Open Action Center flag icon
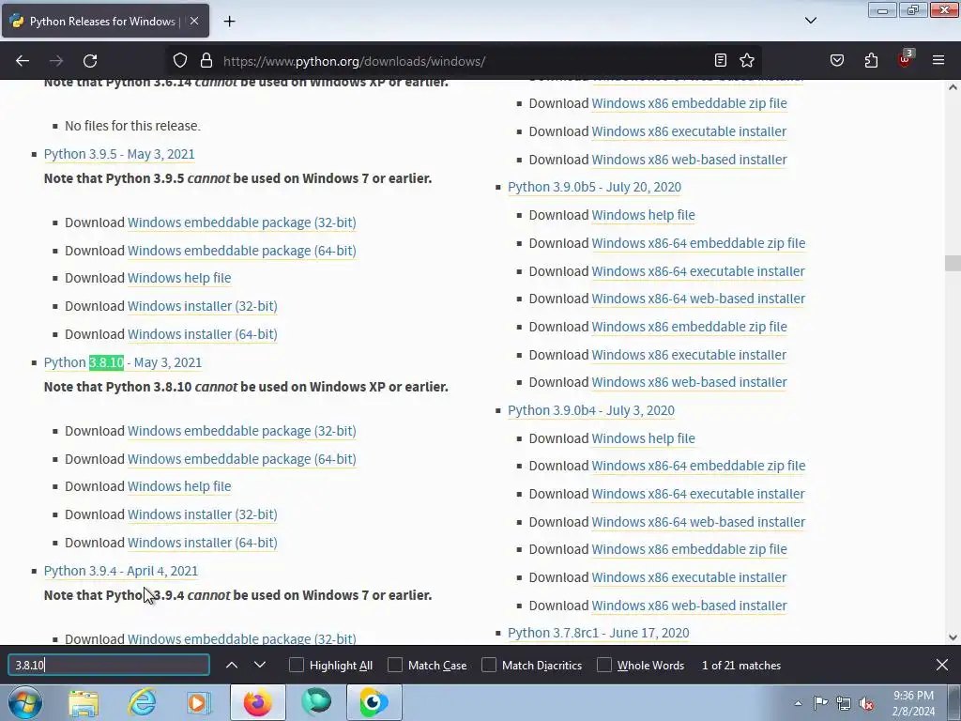The height and width of the screenshot is (721, 961). 820,702
